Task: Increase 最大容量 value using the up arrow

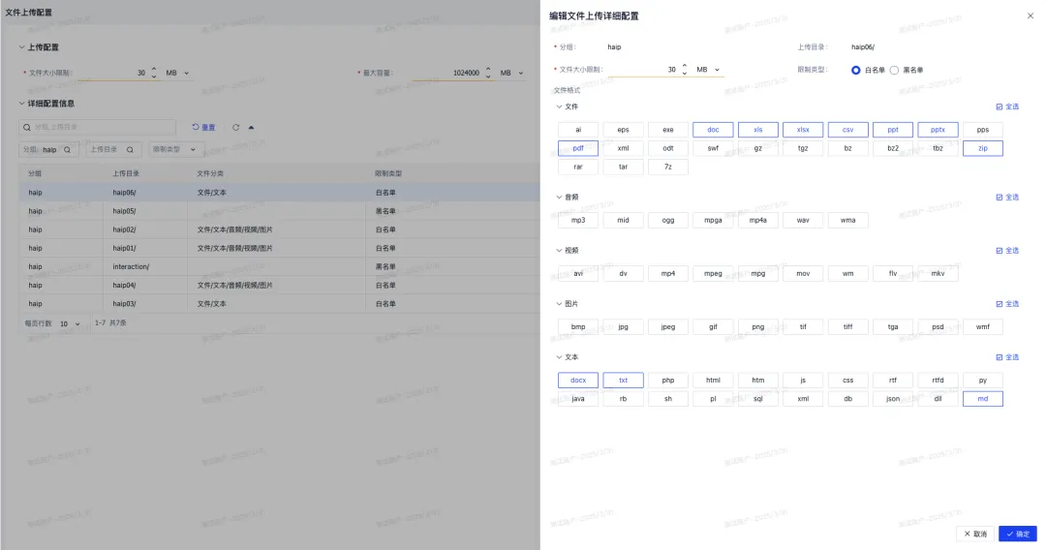Action: click(488, 70)
